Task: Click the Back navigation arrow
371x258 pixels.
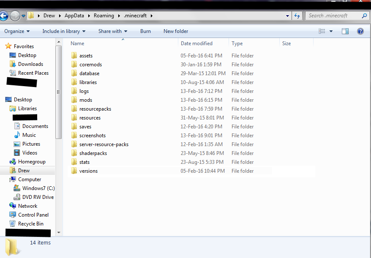Action: click(3, 16)
